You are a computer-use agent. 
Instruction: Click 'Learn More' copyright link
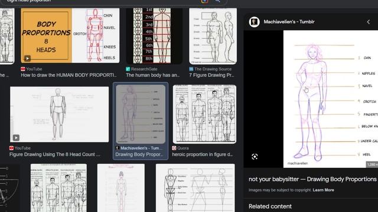[x=323, y=190]
